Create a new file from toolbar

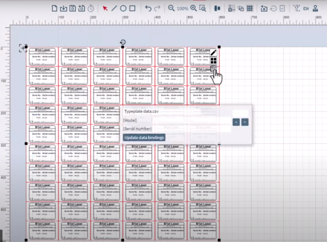[54, 8]
